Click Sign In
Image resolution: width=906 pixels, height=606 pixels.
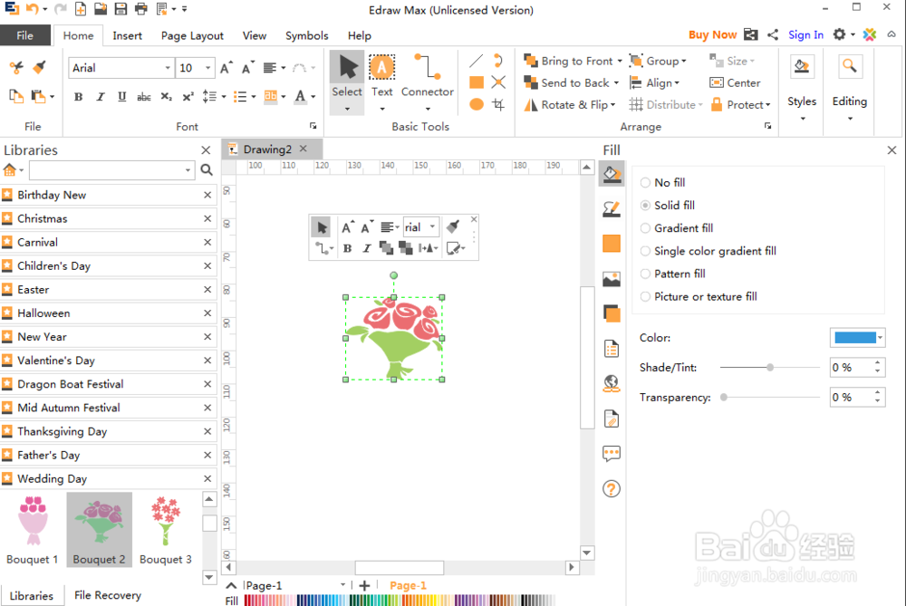pyautogui.click(x=806, y=34)
